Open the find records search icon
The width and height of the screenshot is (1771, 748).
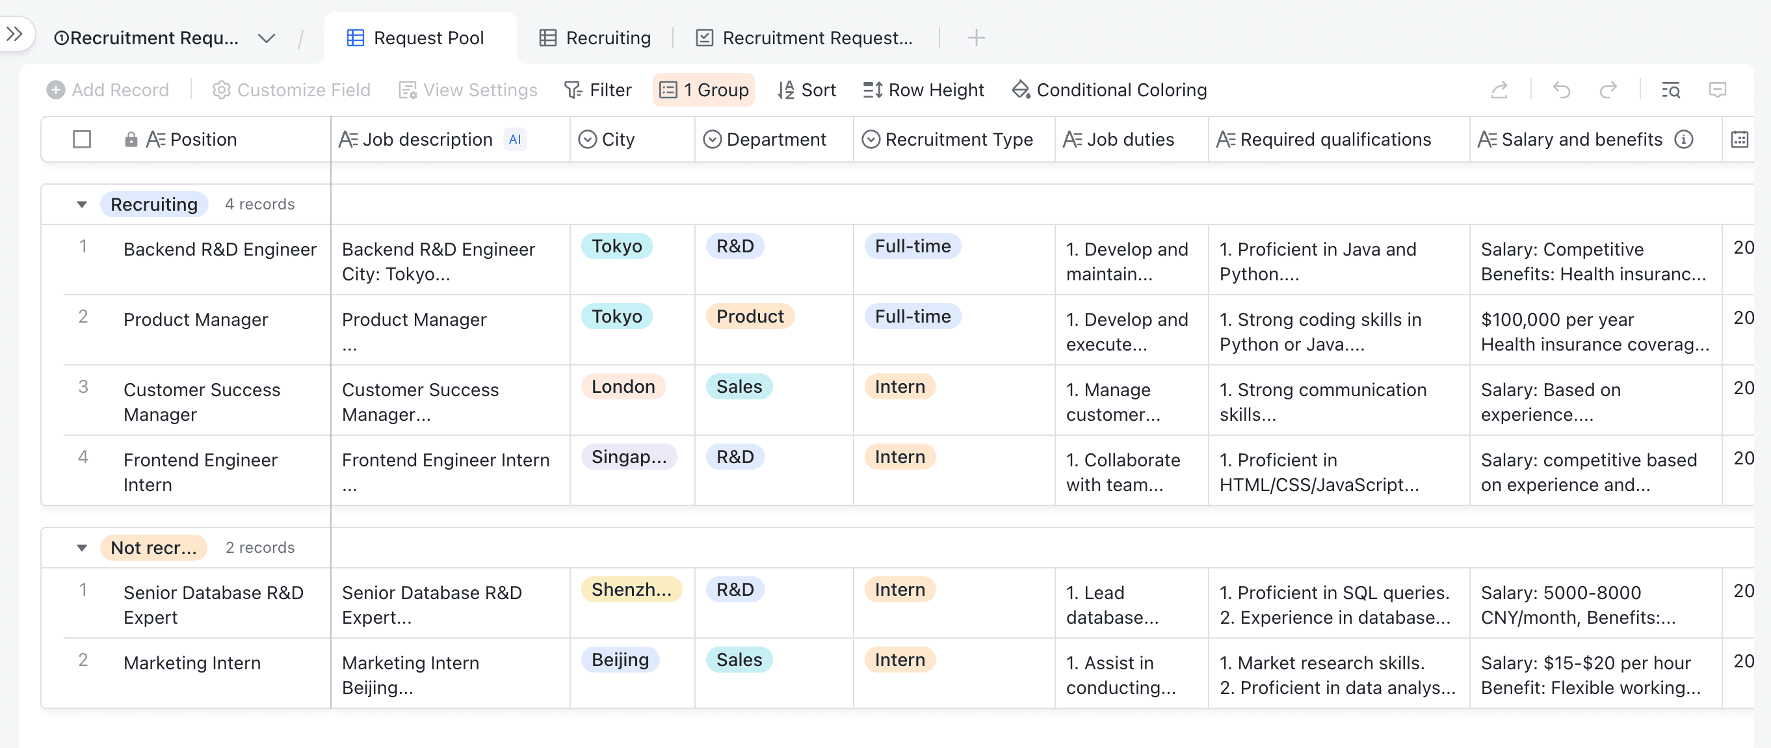click(1671, 90)
